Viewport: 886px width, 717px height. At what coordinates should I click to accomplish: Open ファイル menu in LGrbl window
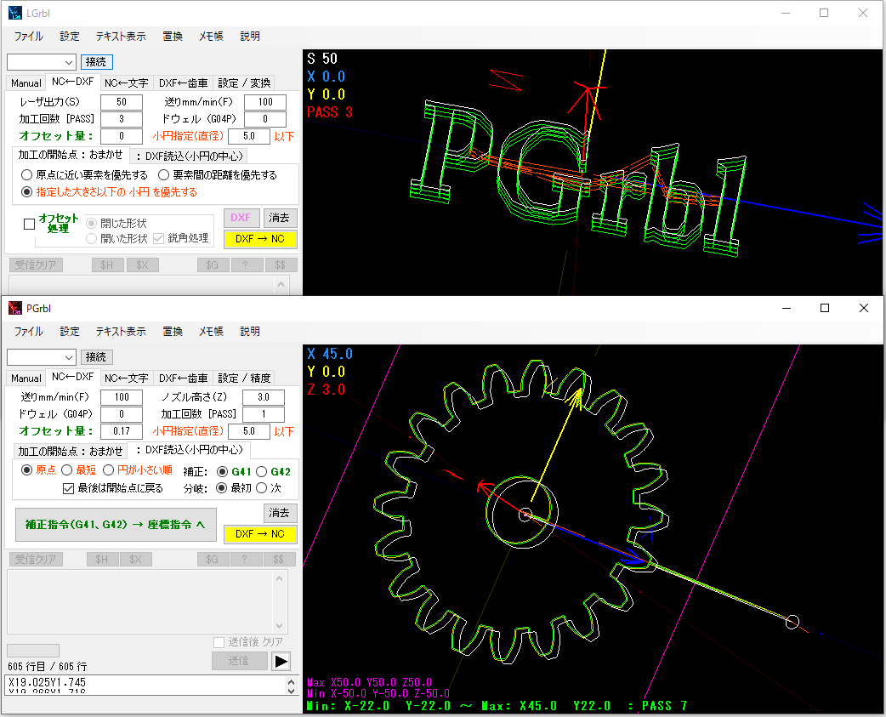tap(29, 37)
